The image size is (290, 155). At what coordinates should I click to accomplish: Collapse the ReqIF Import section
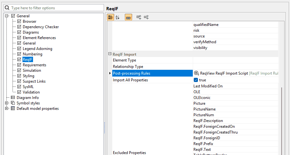pyautogui.click(x=110, y=54)
